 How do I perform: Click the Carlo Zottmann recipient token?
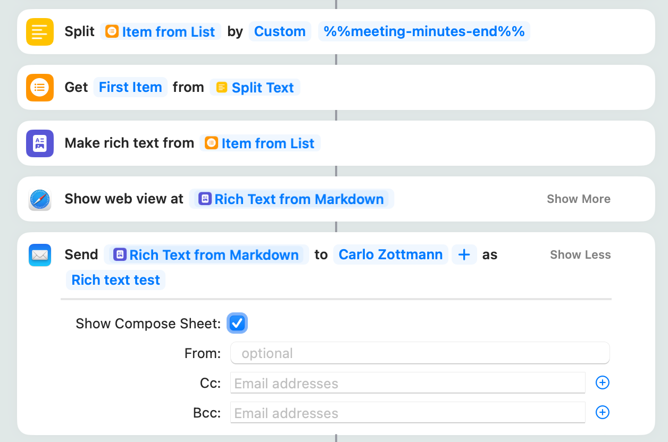pos(390,255)
